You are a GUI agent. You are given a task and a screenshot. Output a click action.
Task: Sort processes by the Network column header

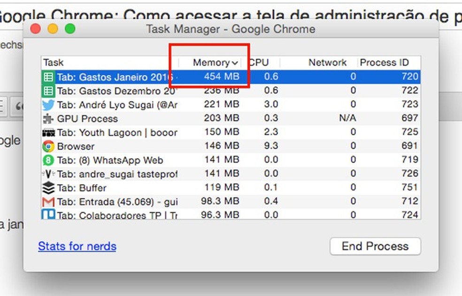tap(327, 62)
